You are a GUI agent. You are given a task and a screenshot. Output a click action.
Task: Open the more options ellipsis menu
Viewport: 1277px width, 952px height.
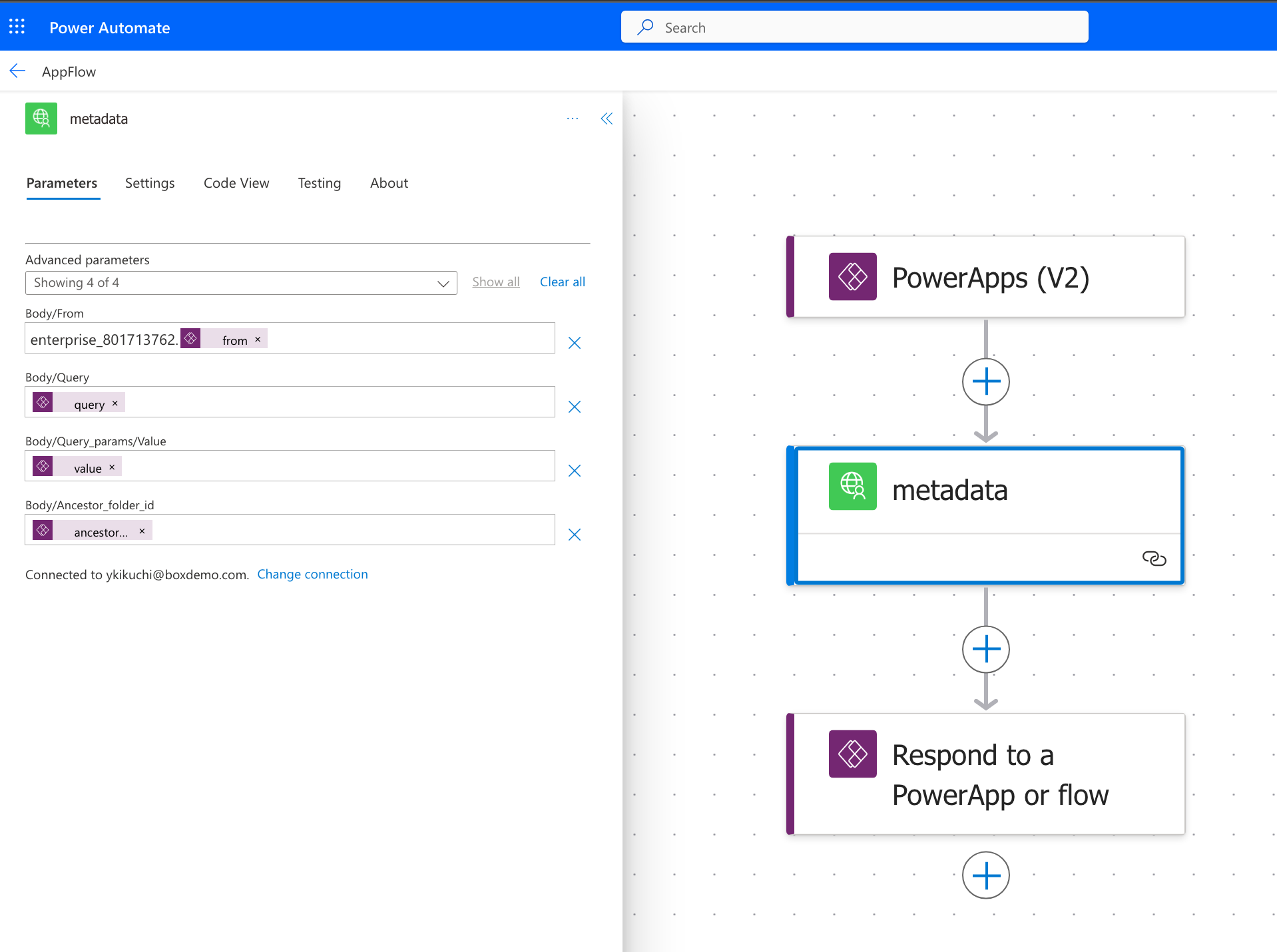pyautogui.click(x=573, y=119)
